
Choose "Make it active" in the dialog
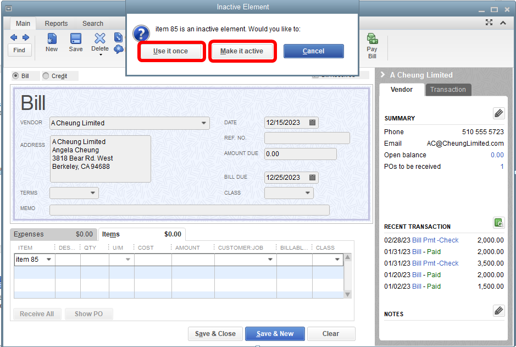[x=242, y=51]
